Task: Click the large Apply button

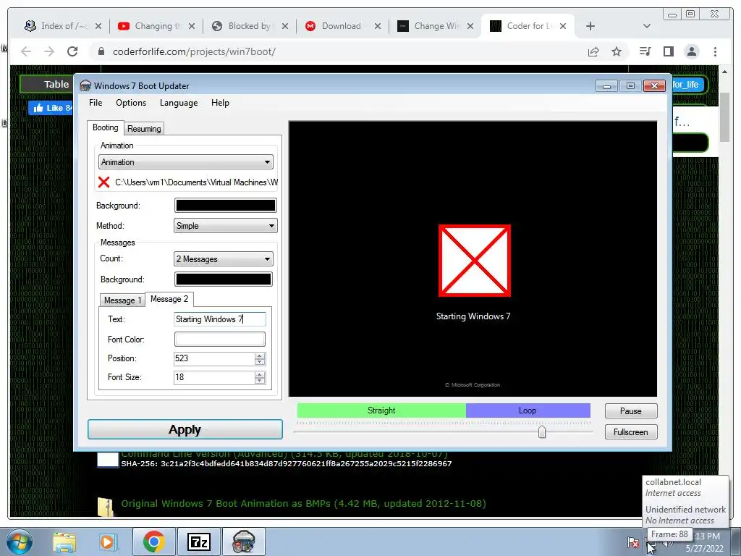Action: [x=185, y=429]
